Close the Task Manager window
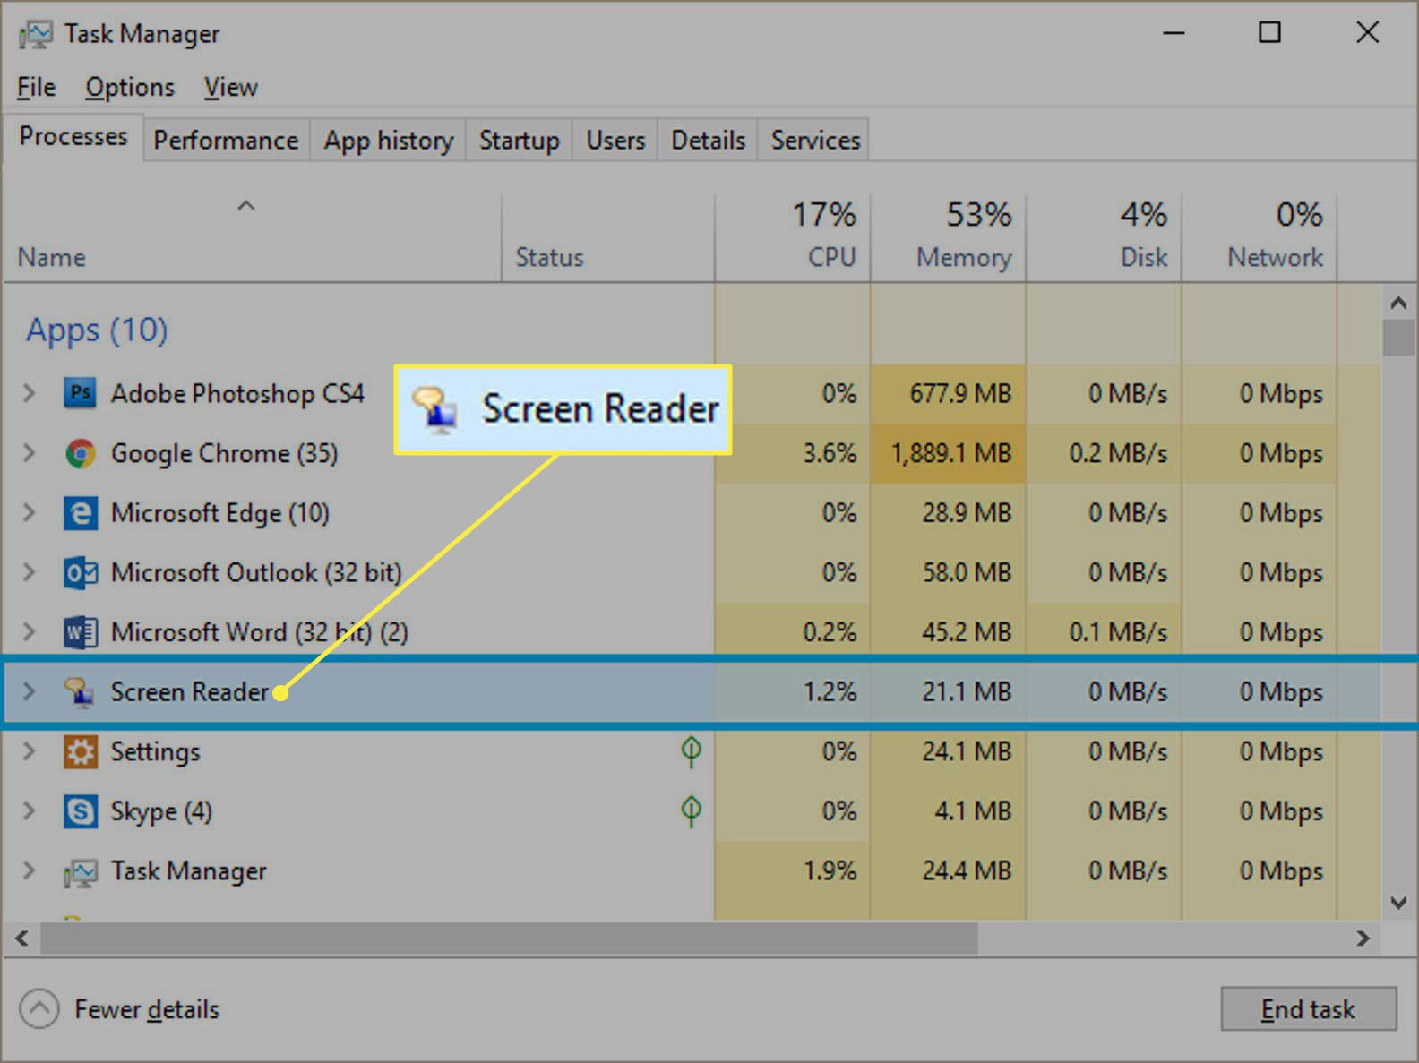 coord(1367,33)
